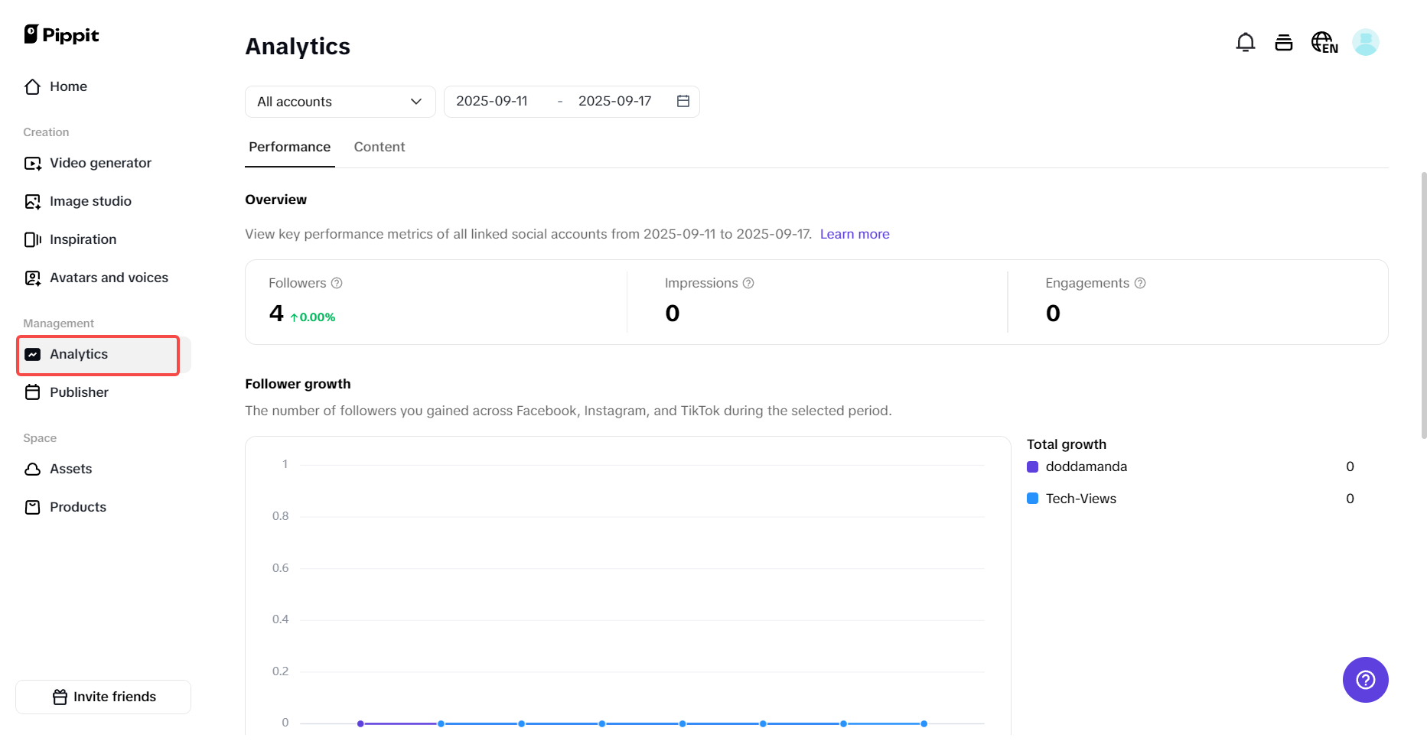Click the Pippit logo
The image size is (1427, 741).
62,34
